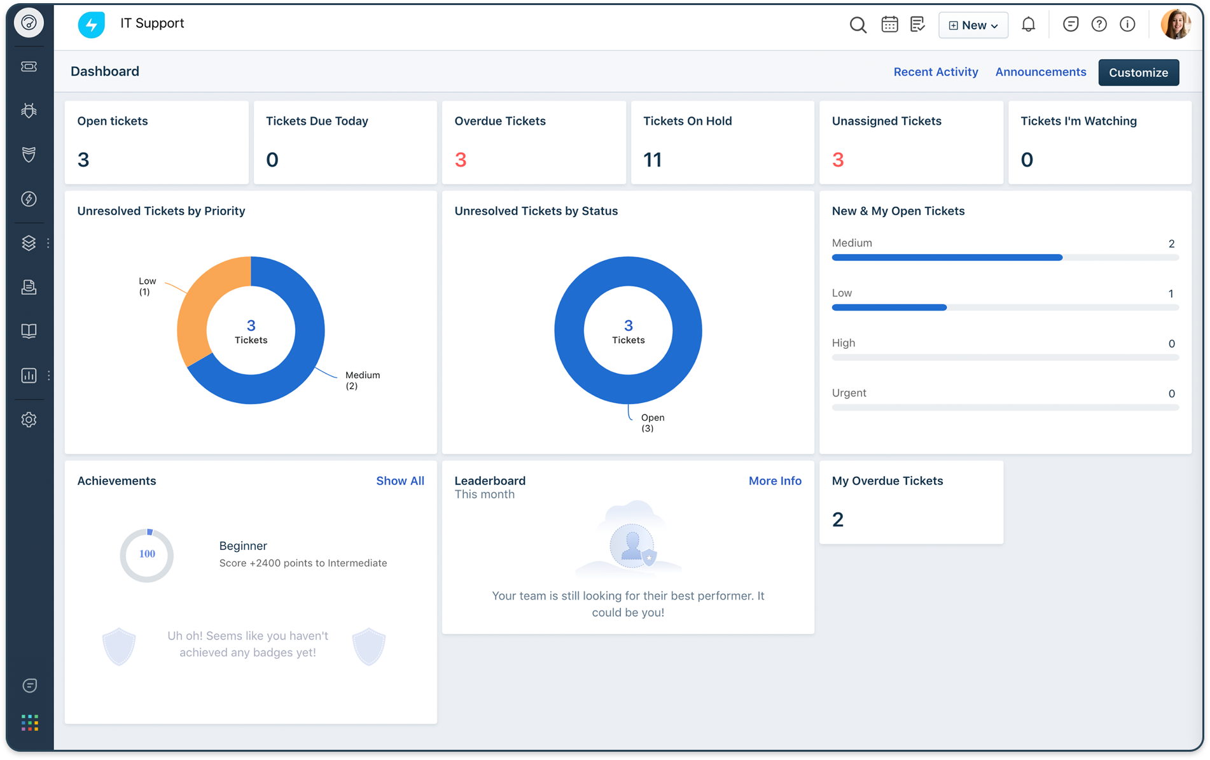1210x760 pixels.
Task: Open the to-do list icon near the calendar
Action: pyautogui.click(x=917, y=24)
